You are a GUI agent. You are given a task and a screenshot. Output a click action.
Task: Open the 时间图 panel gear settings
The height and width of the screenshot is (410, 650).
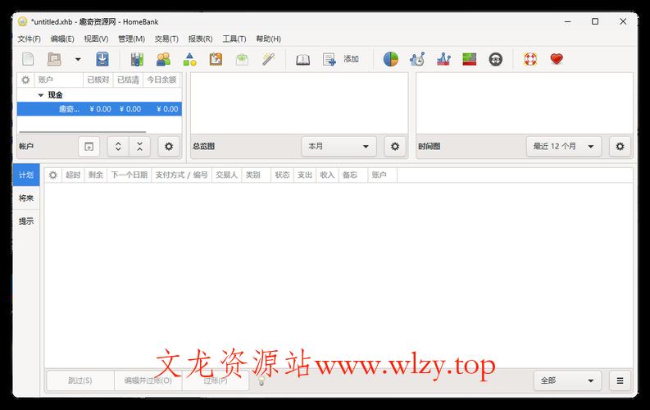(620, 146)
